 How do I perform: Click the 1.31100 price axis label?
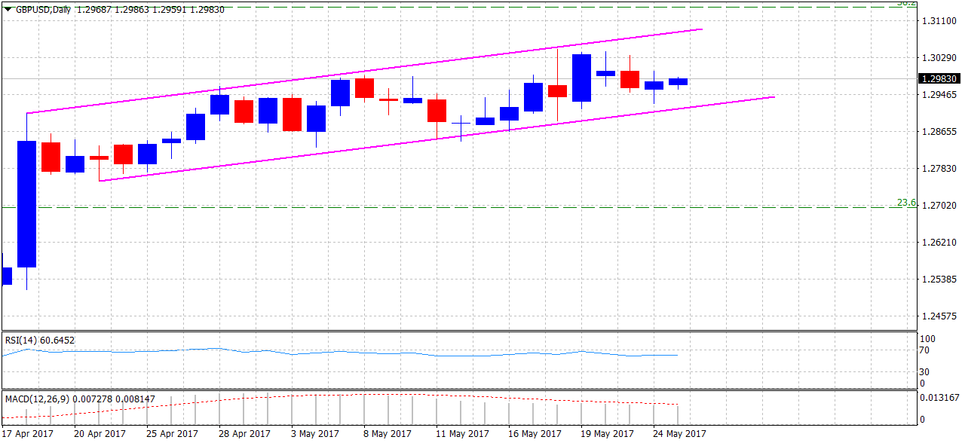938,21
